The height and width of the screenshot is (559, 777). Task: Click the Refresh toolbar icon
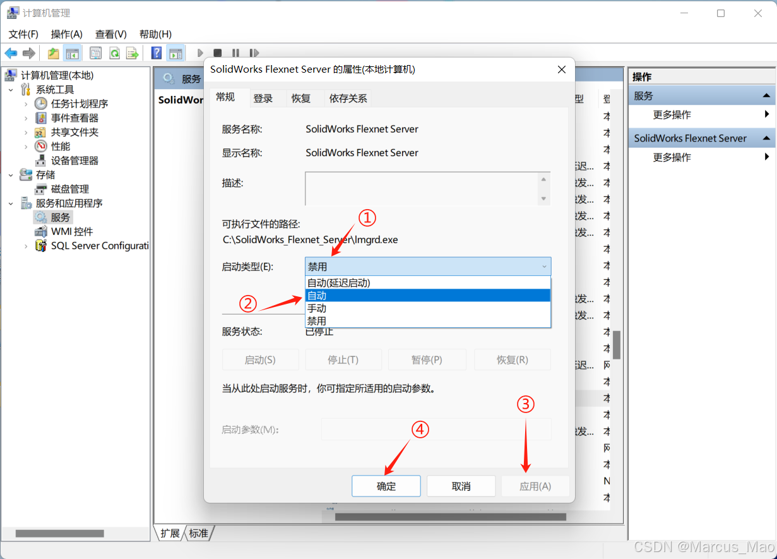114,54
